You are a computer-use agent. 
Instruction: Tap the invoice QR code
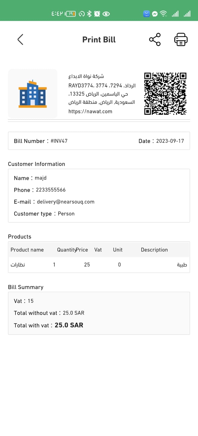pos(165,93)
